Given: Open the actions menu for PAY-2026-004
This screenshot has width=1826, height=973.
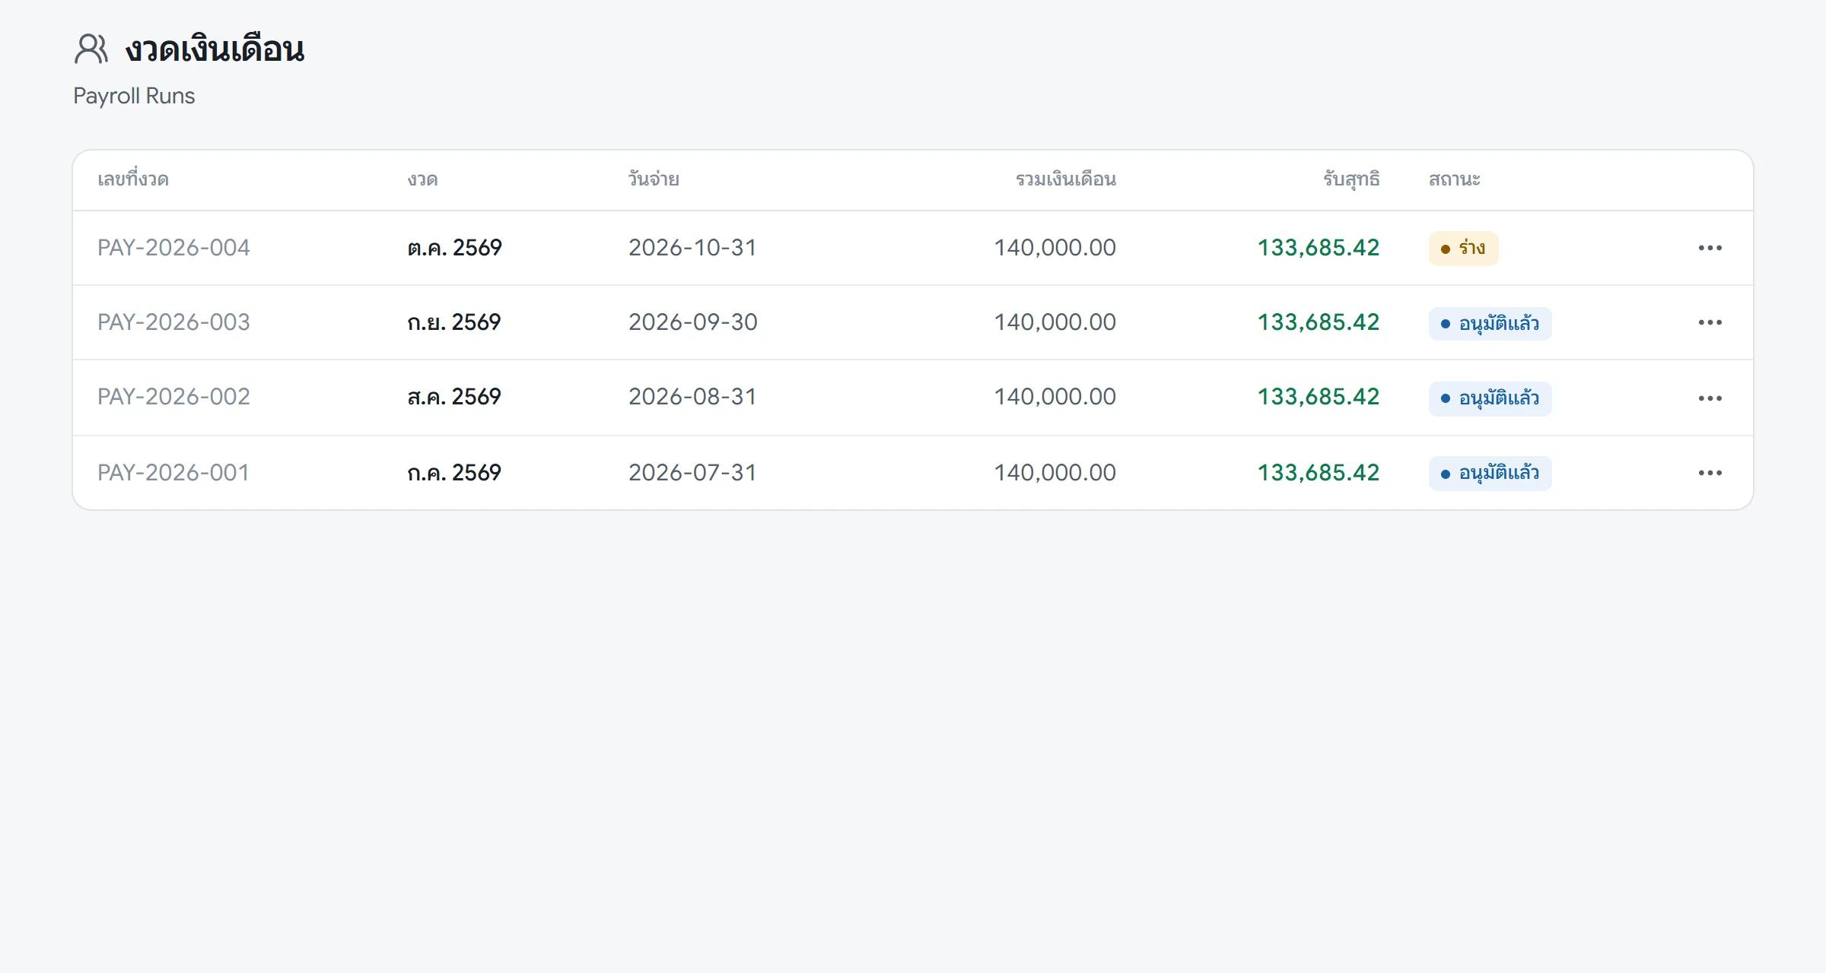Looking at the screenshot, I should [x=1710, y=248].
